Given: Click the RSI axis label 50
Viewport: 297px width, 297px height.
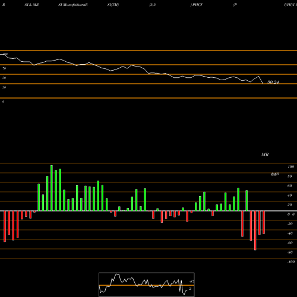Looking at the screenshot, I should pos(4,78).
